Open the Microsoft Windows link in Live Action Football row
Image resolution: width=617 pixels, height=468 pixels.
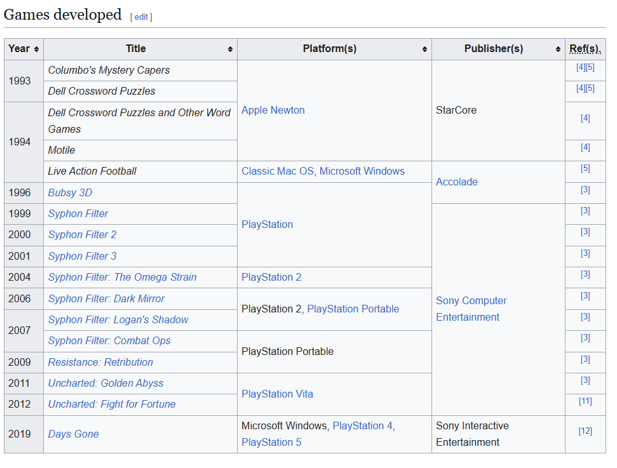point(362,171)
